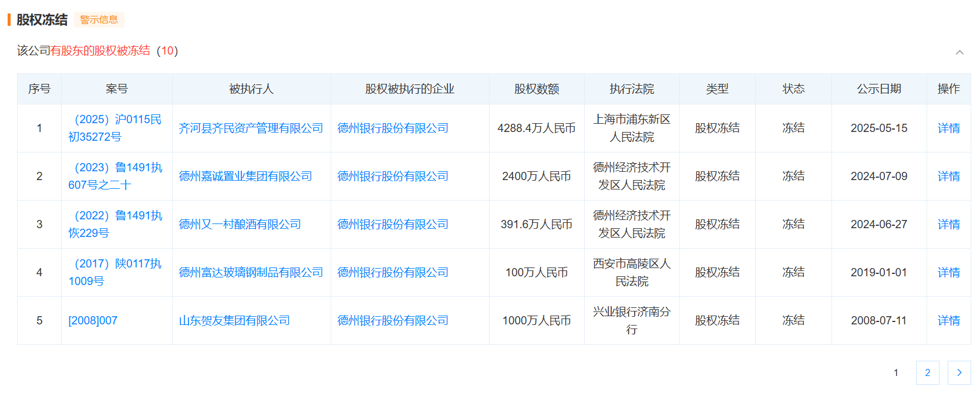Click the 执行法院 column header
This screenshot has width=980, height=393.
pos(632,89)
